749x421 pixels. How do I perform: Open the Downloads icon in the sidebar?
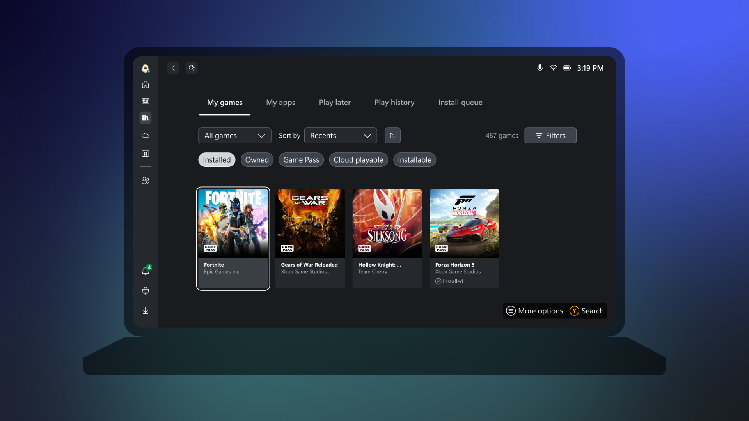[145, 310]
